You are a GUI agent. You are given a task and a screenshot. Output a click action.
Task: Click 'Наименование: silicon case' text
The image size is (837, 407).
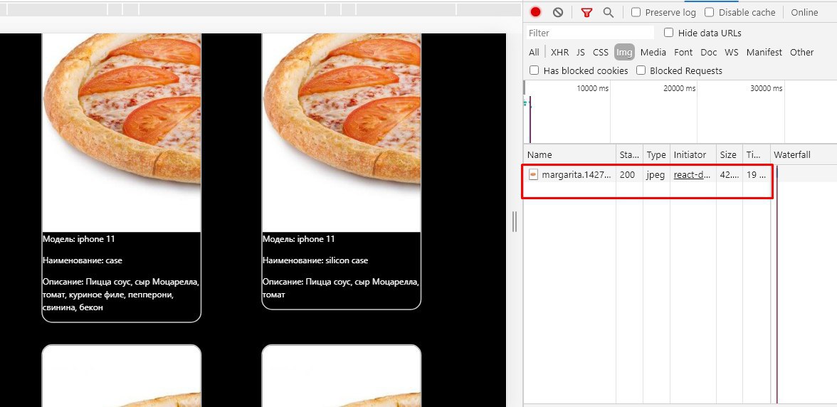(315, 260)
